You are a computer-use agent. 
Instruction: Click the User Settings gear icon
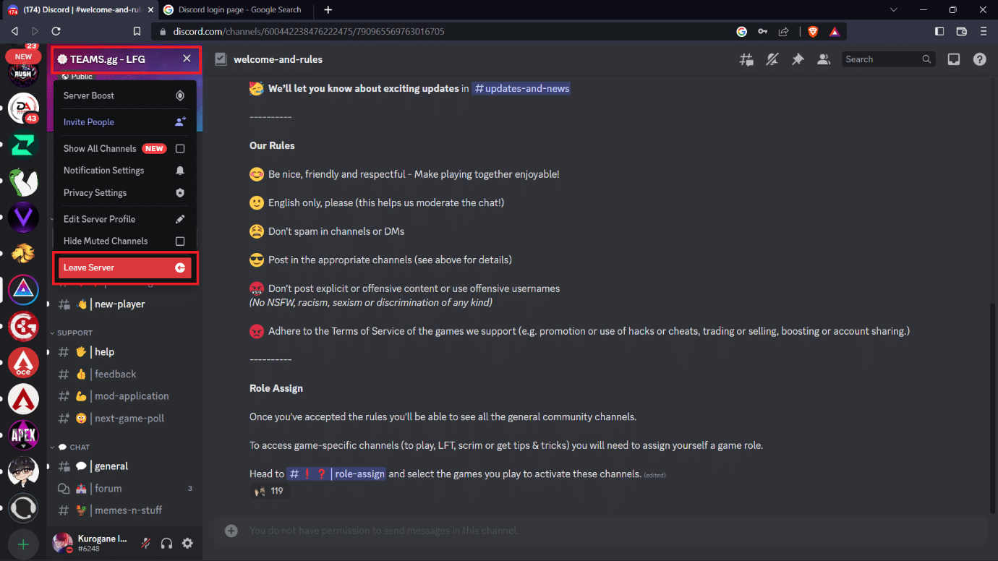point(187,543)
